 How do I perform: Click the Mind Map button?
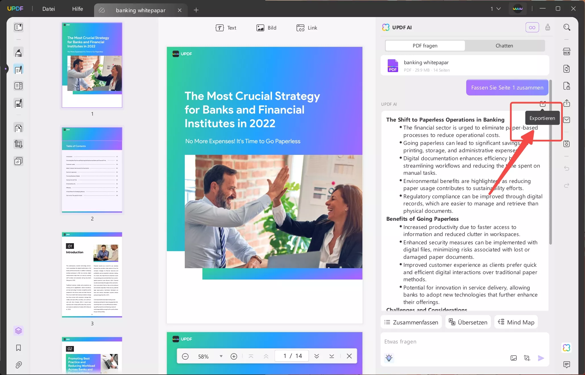click(516, 322)
